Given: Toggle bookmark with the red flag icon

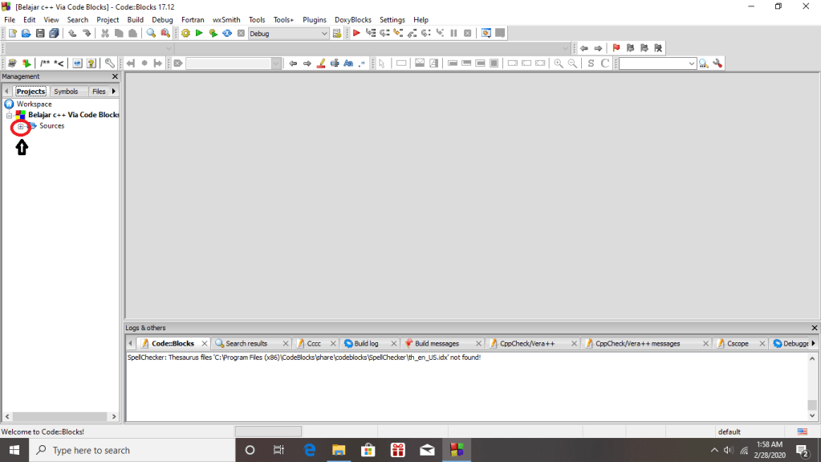Looking at the screenshot, I should (x=616, y=48).
